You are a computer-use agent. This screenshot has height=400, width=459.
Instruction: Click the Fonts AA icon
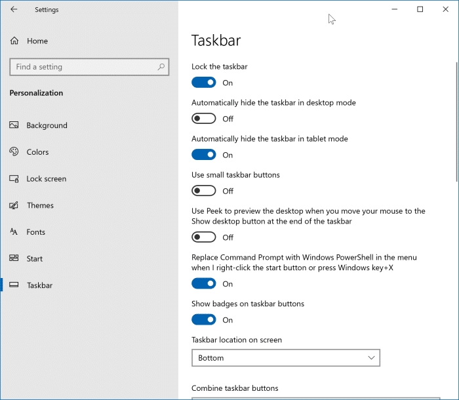[14, 232]
